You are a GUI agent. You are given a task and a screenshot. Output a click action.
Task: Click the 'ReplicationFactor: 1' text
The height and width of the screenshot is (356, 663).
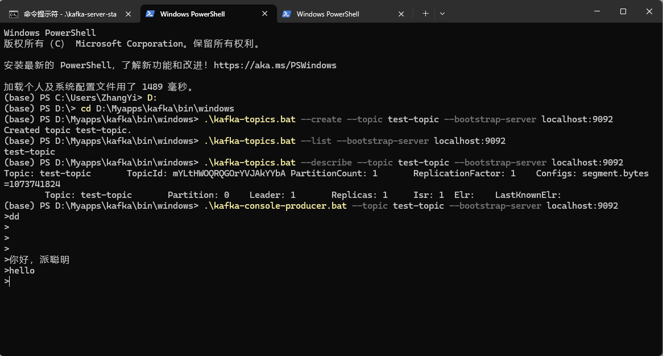464,173
